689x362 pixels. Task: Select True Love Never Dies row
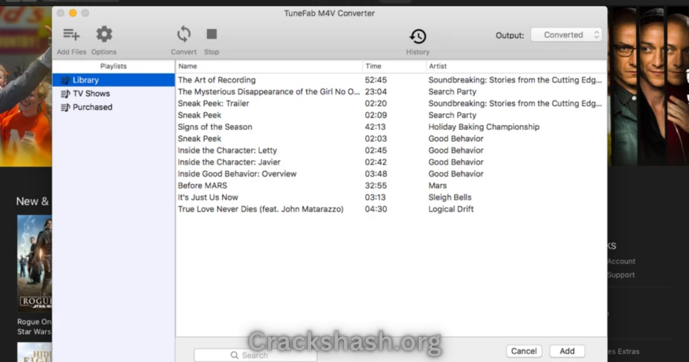[391, 209]
